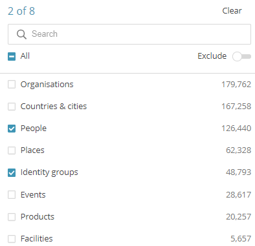Viewport: 255px width, 246px height.
Task: Click the '2 of 8' selection counter
Action: tap(21, 11)
